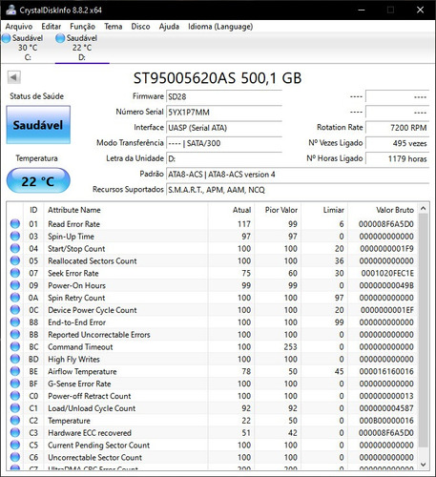The height and width of the screenshot is (477, 436).
Task: Click the scrollbar up arrow in attribute list
Action: [423, 208]
